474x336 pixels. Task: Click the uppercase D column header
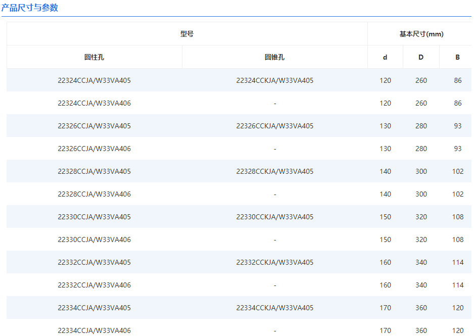(x=421, y=57)
